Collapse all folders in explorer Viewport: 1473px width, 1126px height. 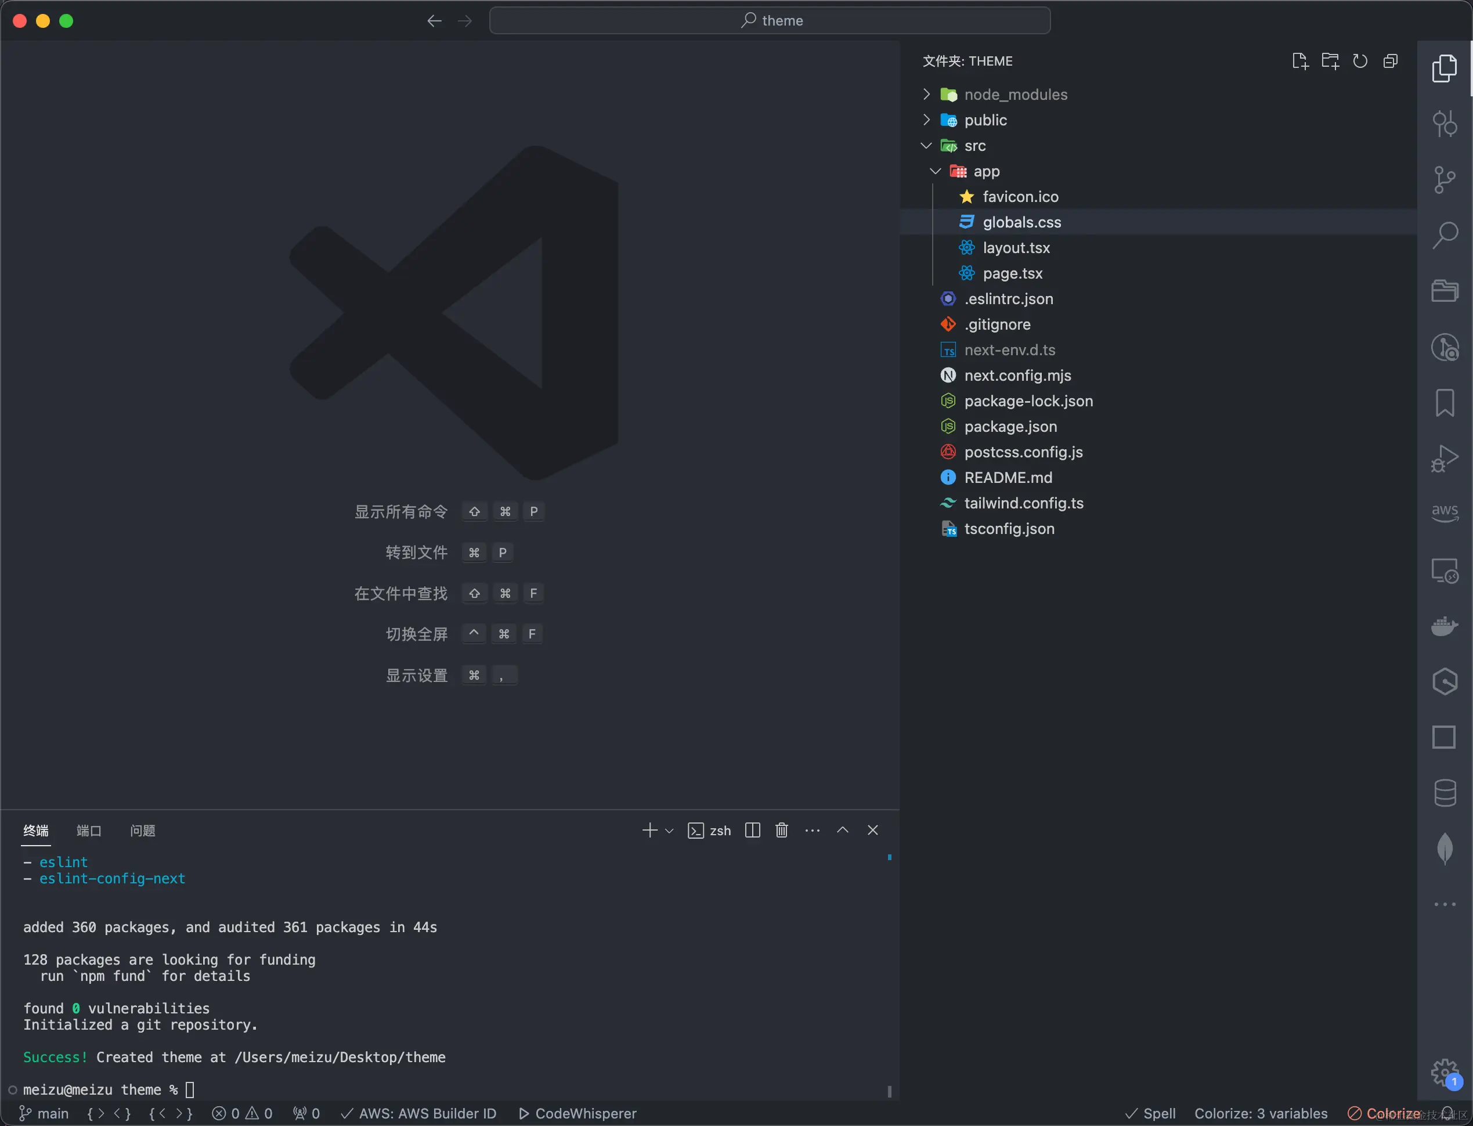(x=1390, y=61)
